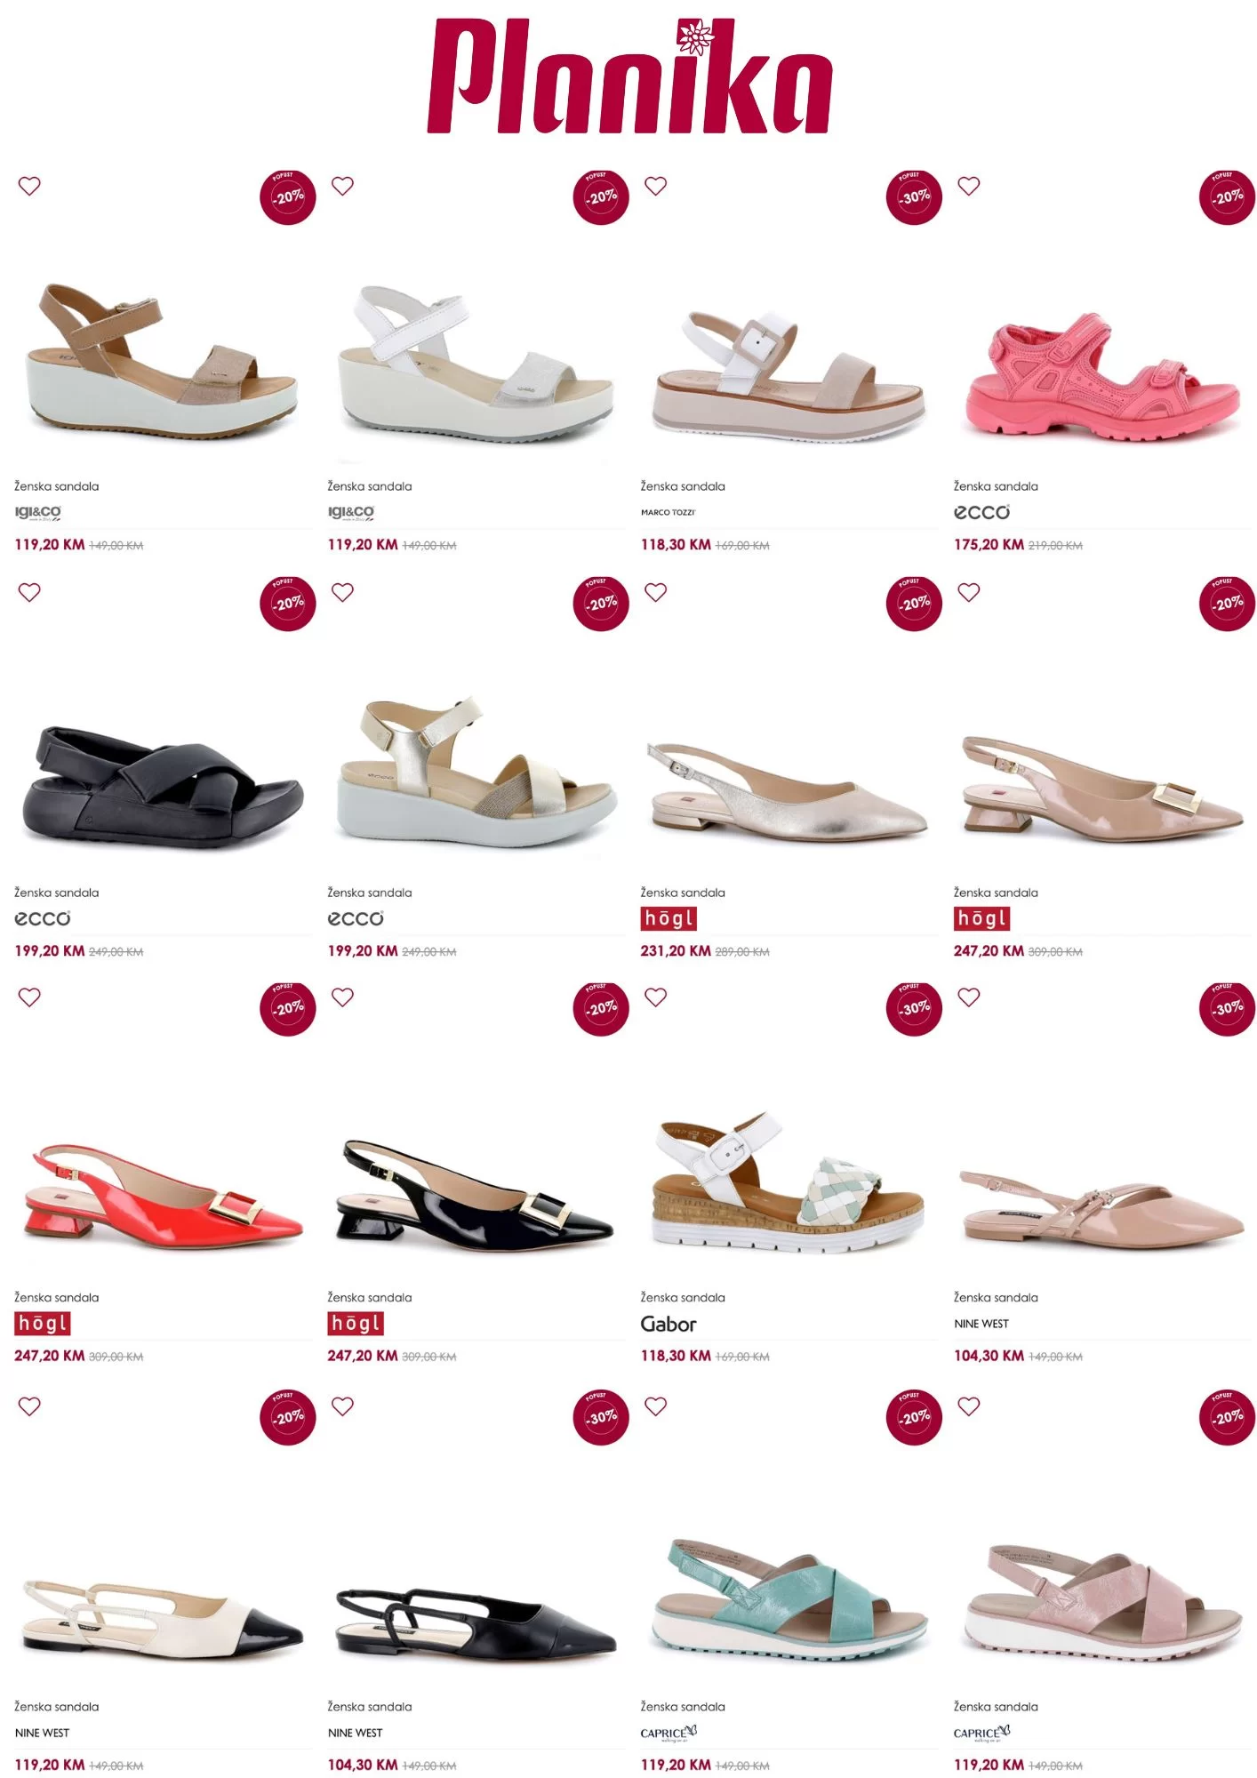Toggle heart on red Högl slingback
This screenshot has height=1778, width=1257.
coord(29,997)
